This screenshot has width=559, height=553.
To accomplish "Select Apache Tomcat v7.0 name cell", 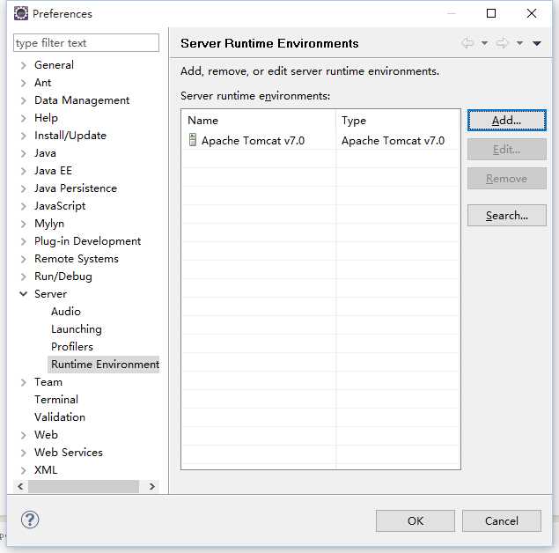I will (x=253, y=141).
